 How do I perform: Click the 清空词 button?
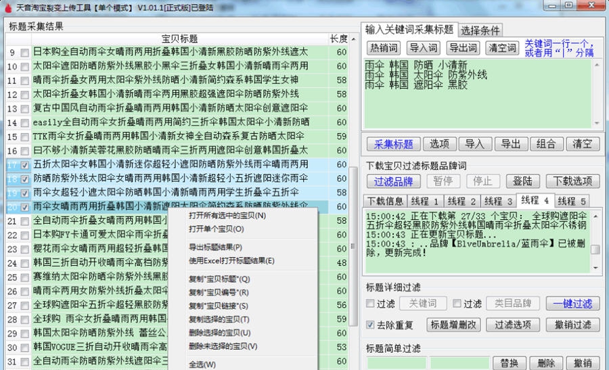[501, 48]
